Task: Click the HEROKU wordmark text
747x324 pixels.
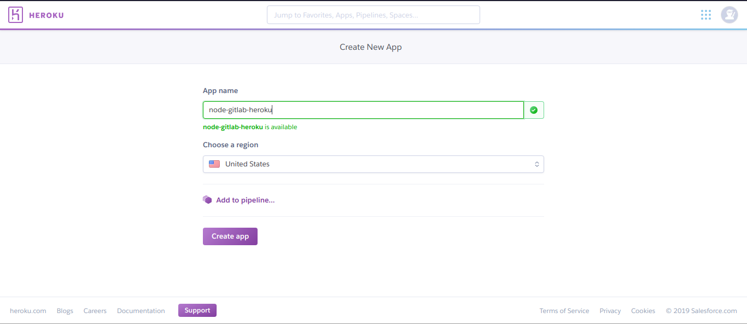Action: pos(46,15)
